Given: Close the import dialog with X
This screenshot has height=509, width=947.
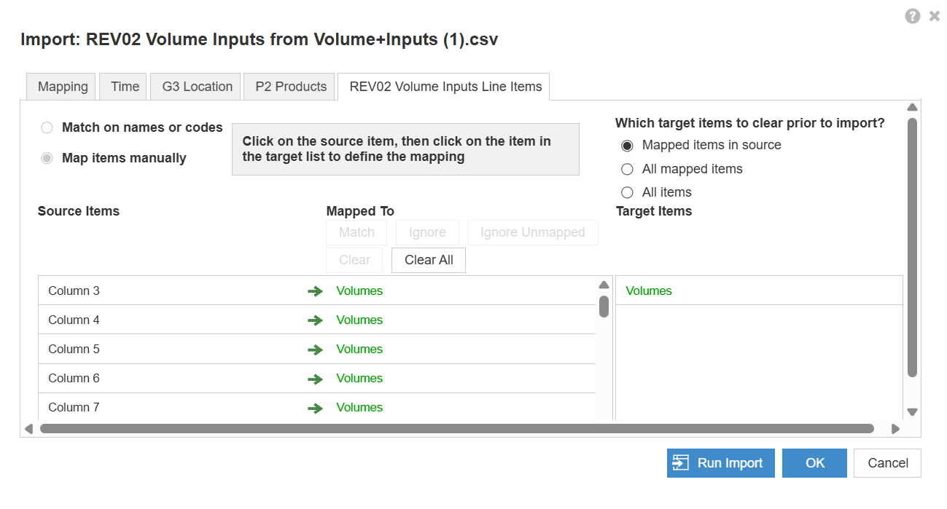Looking at the screenshot, I should pos(935,16).
